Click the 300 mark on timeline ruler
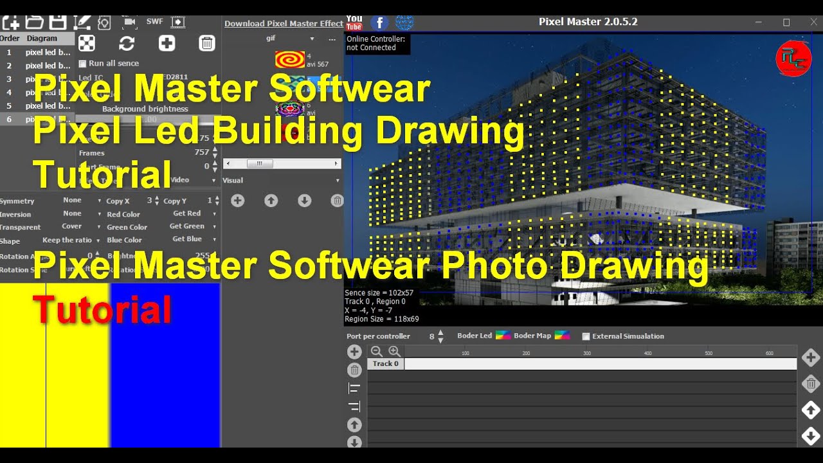823x463 pixels. click(x=586, y=353)
